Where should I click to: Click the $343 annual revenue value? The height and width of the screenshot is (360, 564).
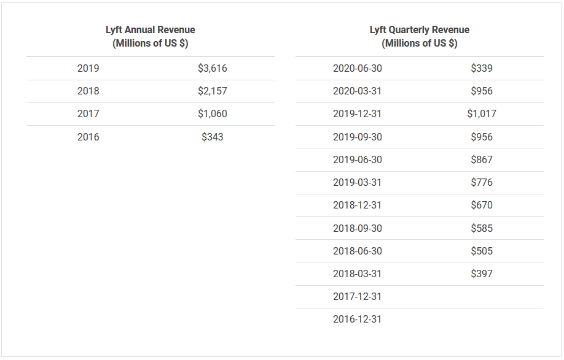(212, 137)
